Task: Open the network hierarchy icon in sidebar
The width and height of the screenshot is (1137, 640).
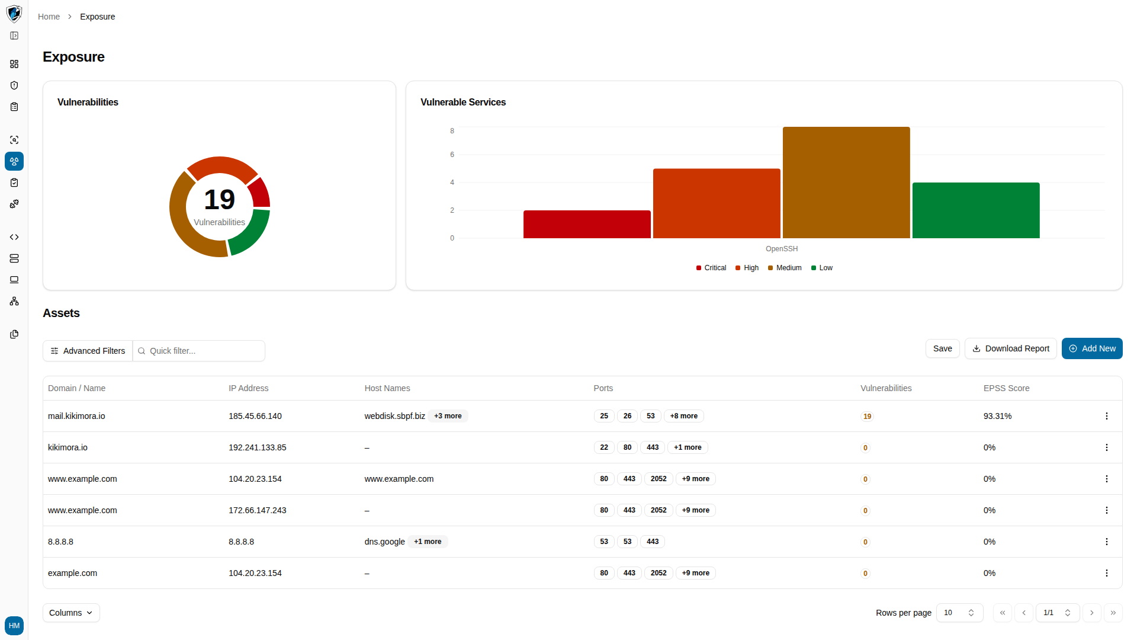Action: click(x=14, y=301)
